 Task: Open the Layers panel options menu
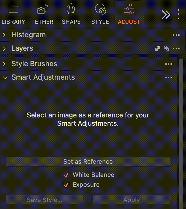click(176, 49)
